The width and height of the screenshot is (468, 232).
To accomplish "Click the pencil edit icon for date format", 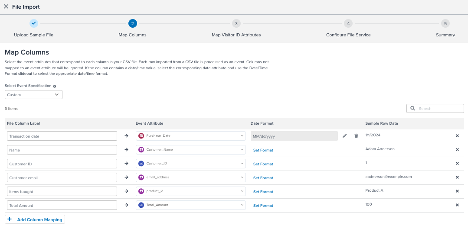I will (x=344, y=136).
